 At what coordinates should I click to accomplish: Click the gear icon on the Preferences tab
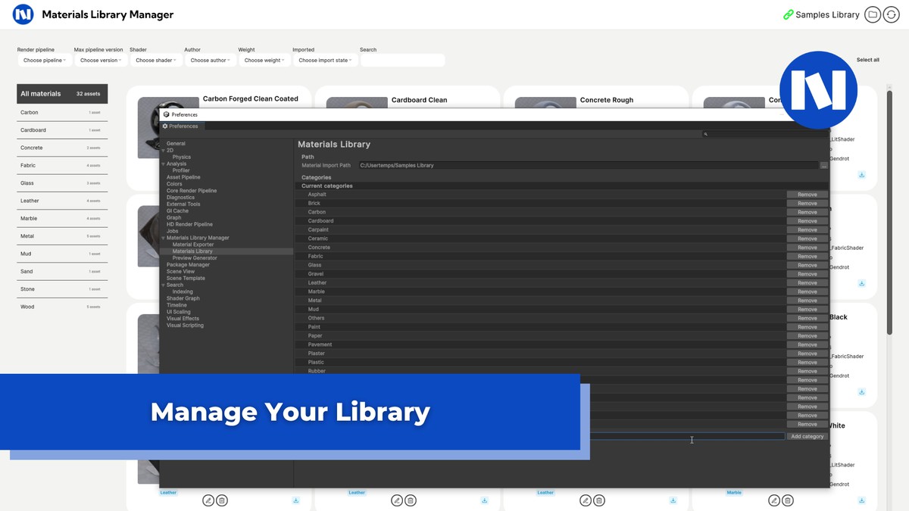point(165,126)
